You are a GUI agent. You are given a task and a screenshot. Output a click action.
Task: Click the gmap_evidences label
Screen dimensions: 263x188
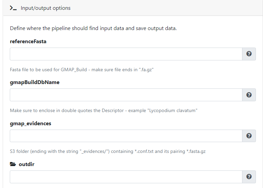pyautogui.click(x=30, y=124)
